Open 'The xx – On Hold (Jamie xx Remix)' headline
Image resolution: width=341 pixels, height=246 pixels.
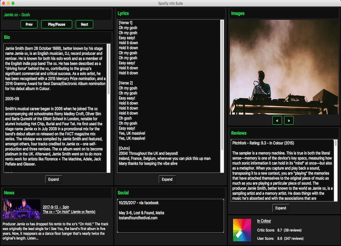[x=69, y=212]
